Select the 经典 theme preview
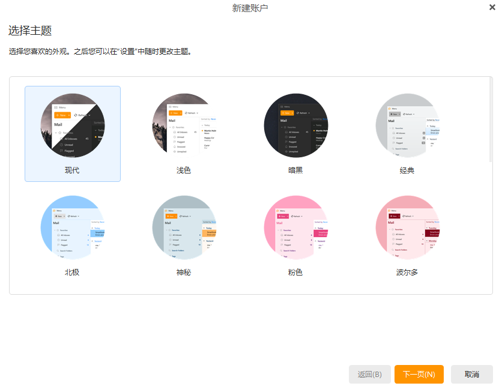The width and height of the screenshot is (502, 389). coord(408,125)
